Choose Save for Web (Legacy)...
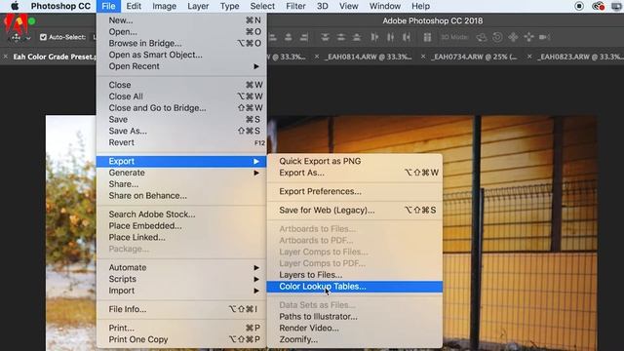Viewport: 624px width, 351px height. [x=355, y=211]
